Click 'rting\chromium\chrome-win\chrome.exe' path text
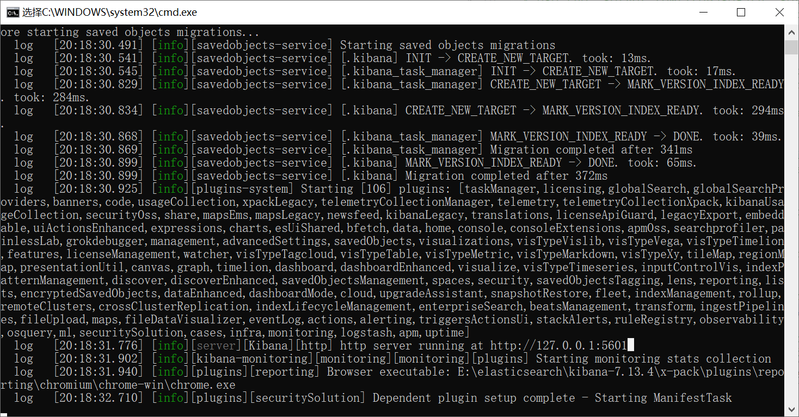This screenshot has height=417, width=799. coord(118,384)
